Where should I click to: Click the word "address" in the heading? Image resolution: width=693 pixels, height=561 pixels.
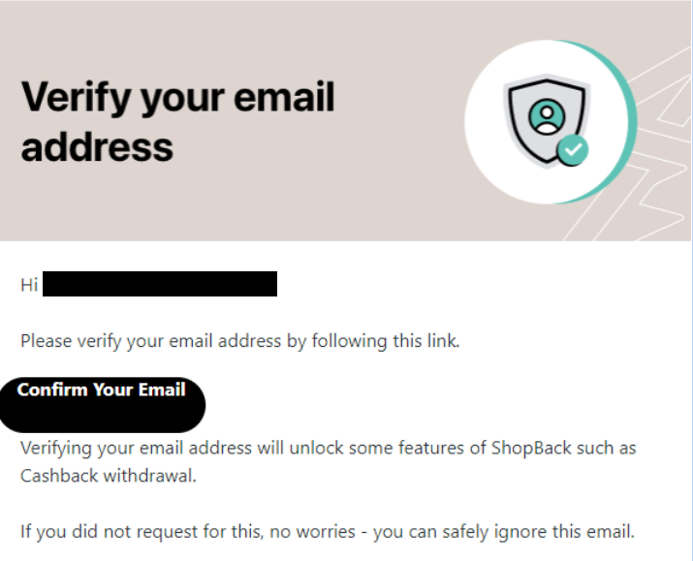[x=97, y=147]
